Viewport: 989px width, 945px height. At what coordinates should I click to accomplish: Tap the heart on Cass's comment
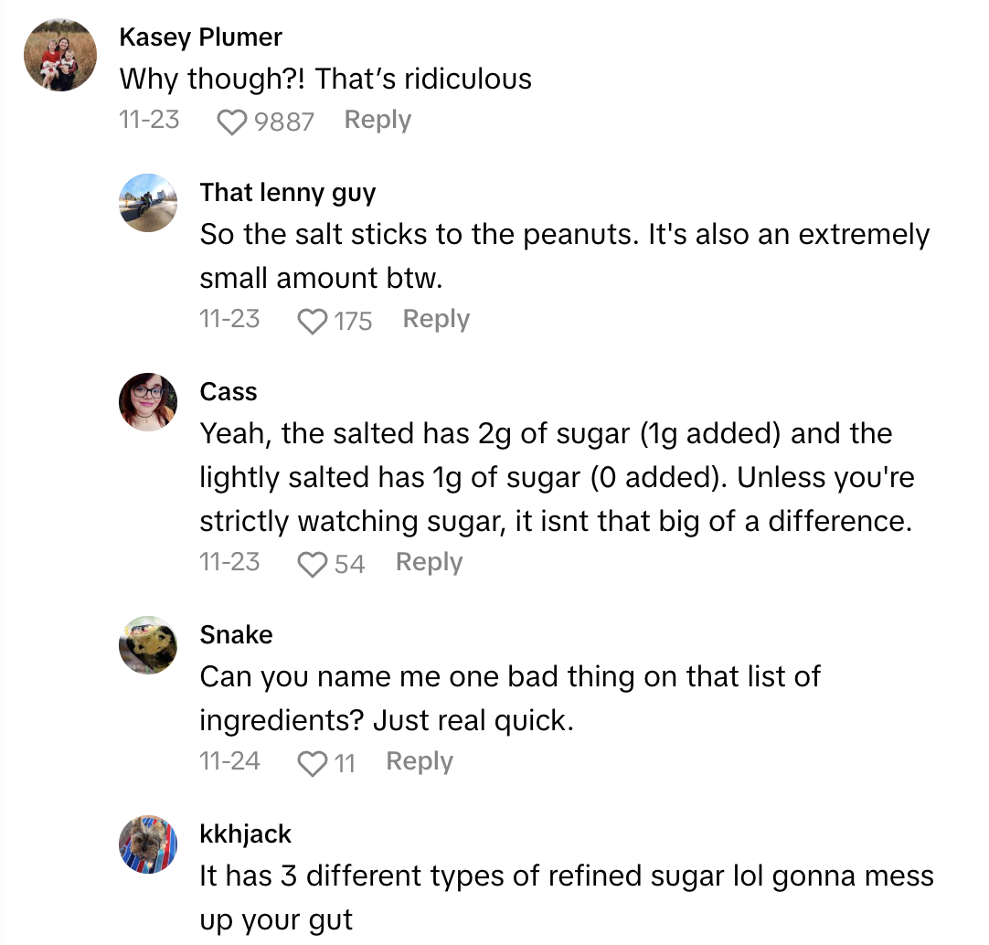click(314, 564)
